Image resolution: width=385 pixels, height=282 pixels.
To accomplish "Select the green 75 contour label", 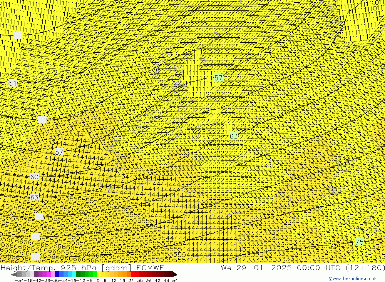I will point(360,242).
